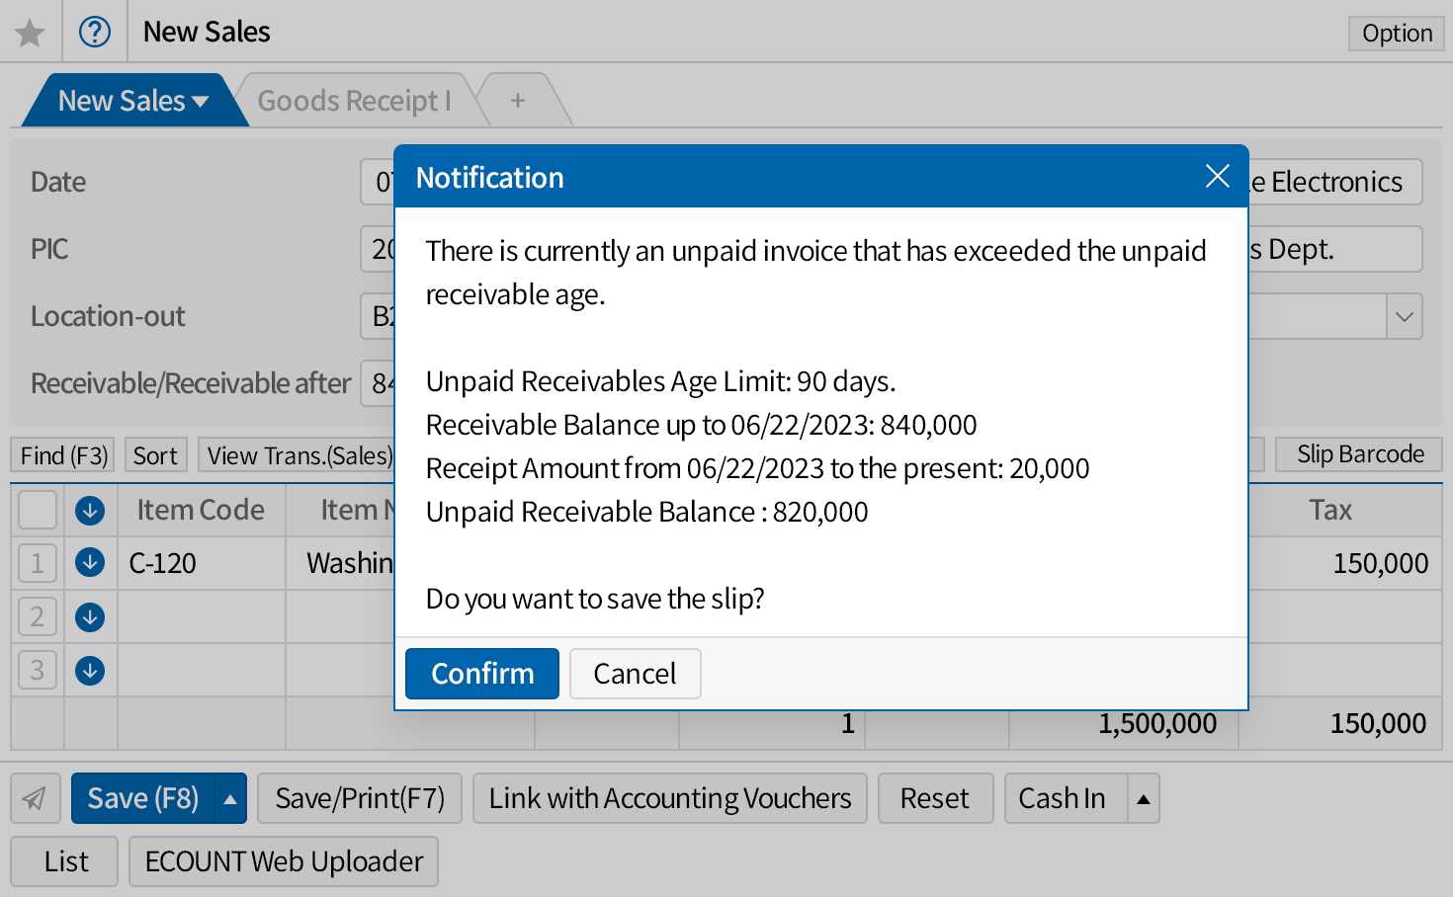The width and height of the screenshot is (1453, 897).
Task: Add a new tab with plus
Action: coord(518,101)
